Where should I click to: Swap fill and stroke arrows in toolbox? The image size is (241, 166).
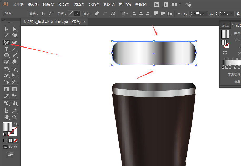click(16, 124)
